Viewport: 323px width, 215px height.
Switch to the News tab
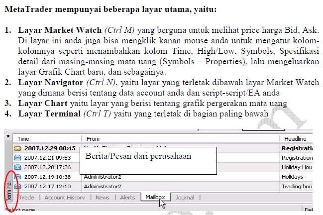[x=103, y=198]
